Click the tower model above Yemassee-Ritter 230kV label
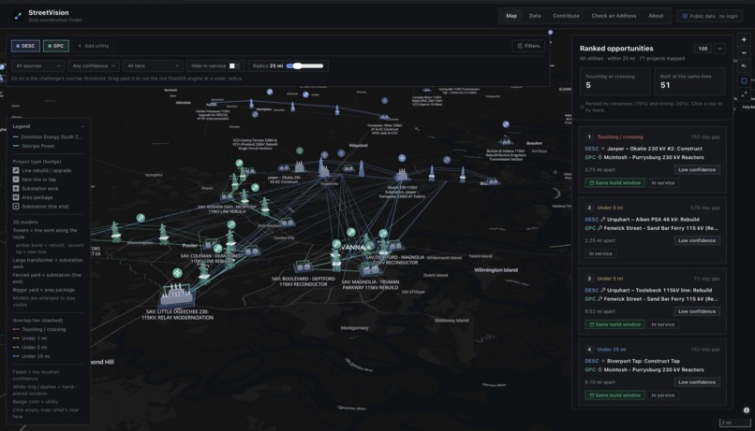 click(384, 117)
